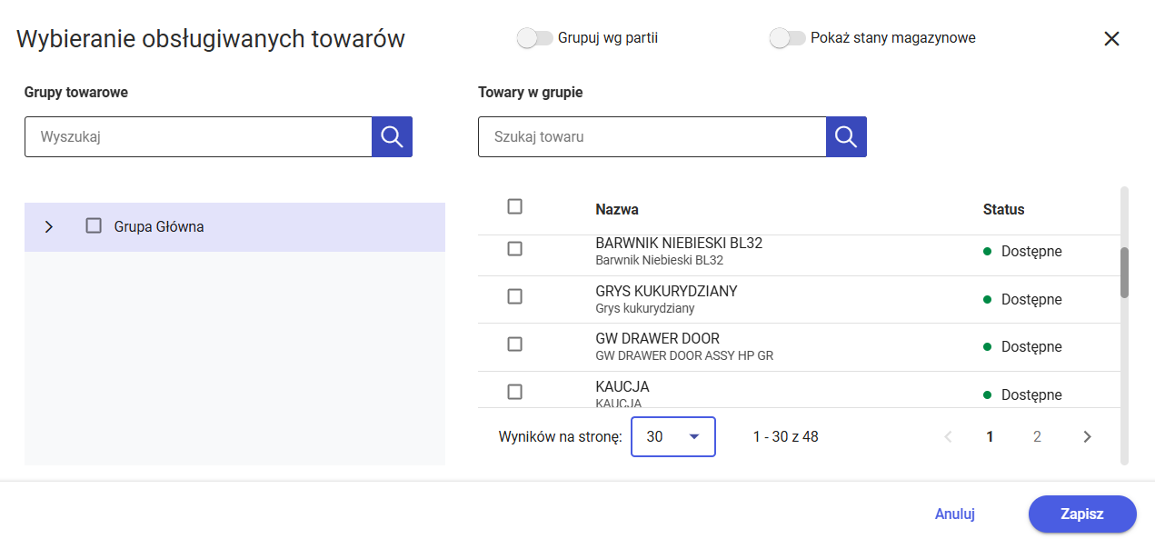Go to next results page arrow
Screen dimensions: 1155x539
tap(1087, 436)
